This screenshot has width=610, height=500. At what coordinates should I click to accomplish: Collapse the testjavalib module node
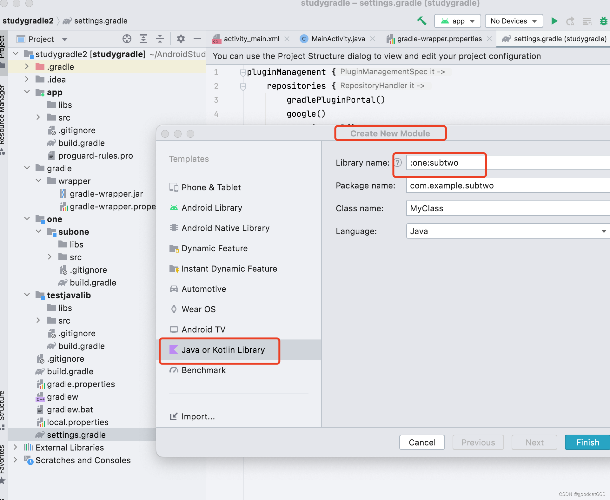tap(27, 295)
